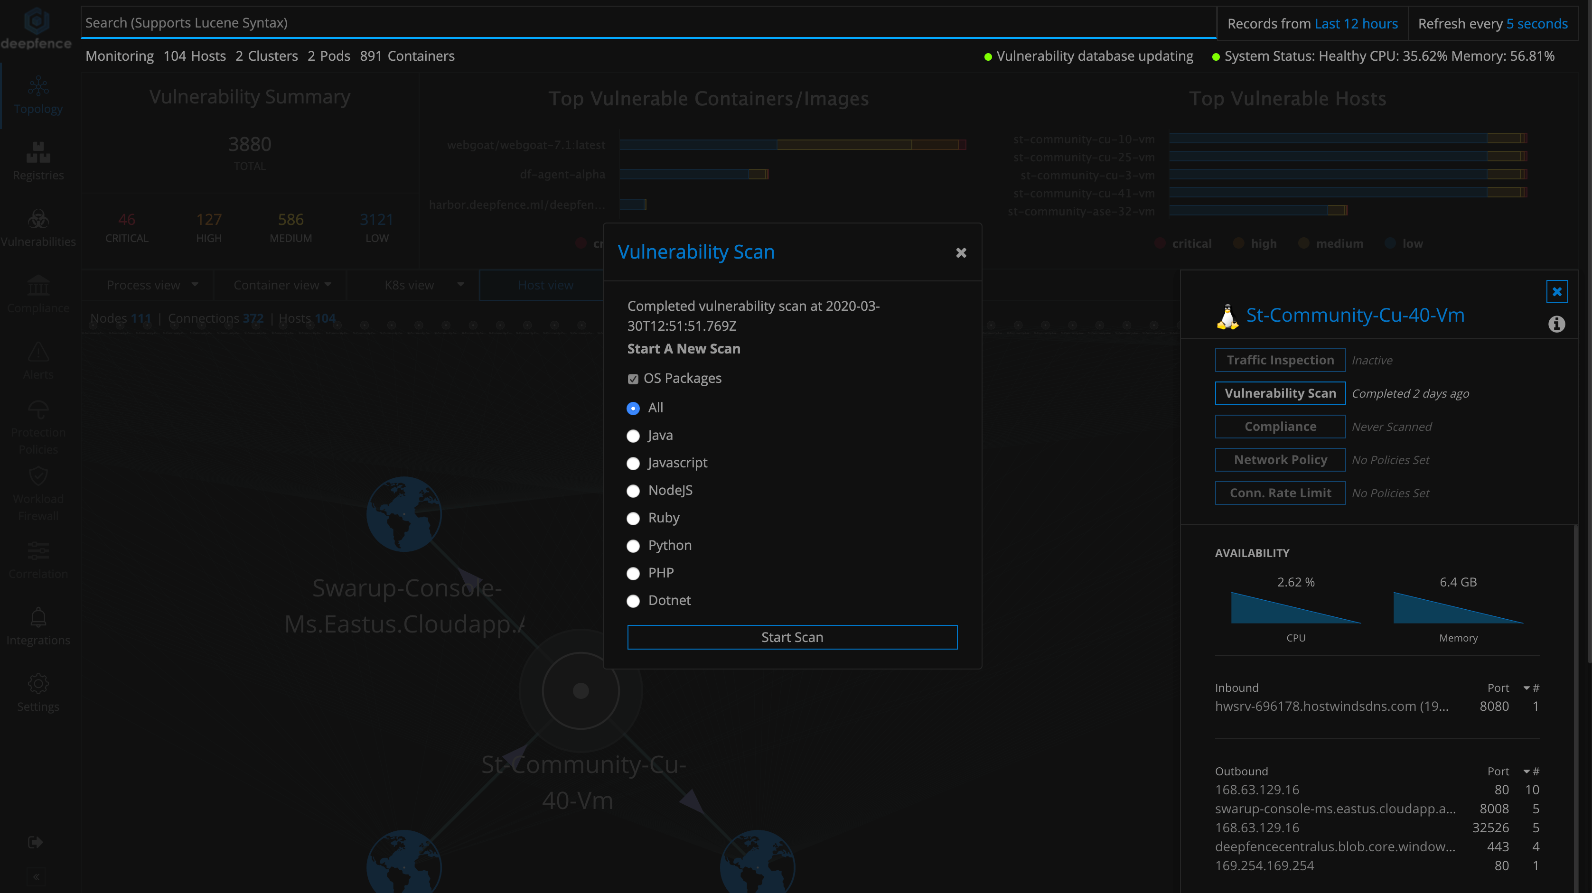This screenshot has width=1592, height=893.
Task: Click the Start Scan button
Action: pyautogui.click(x=792, y=637)
